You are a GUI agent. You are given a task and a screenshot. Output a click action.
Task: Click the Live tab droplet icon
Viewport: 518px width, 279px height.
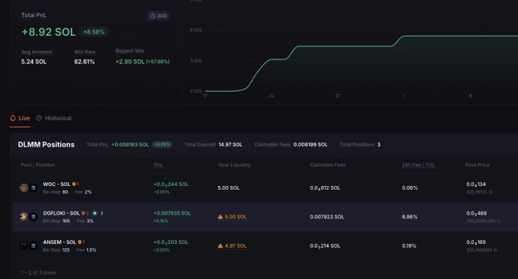(x=13, y=118)
